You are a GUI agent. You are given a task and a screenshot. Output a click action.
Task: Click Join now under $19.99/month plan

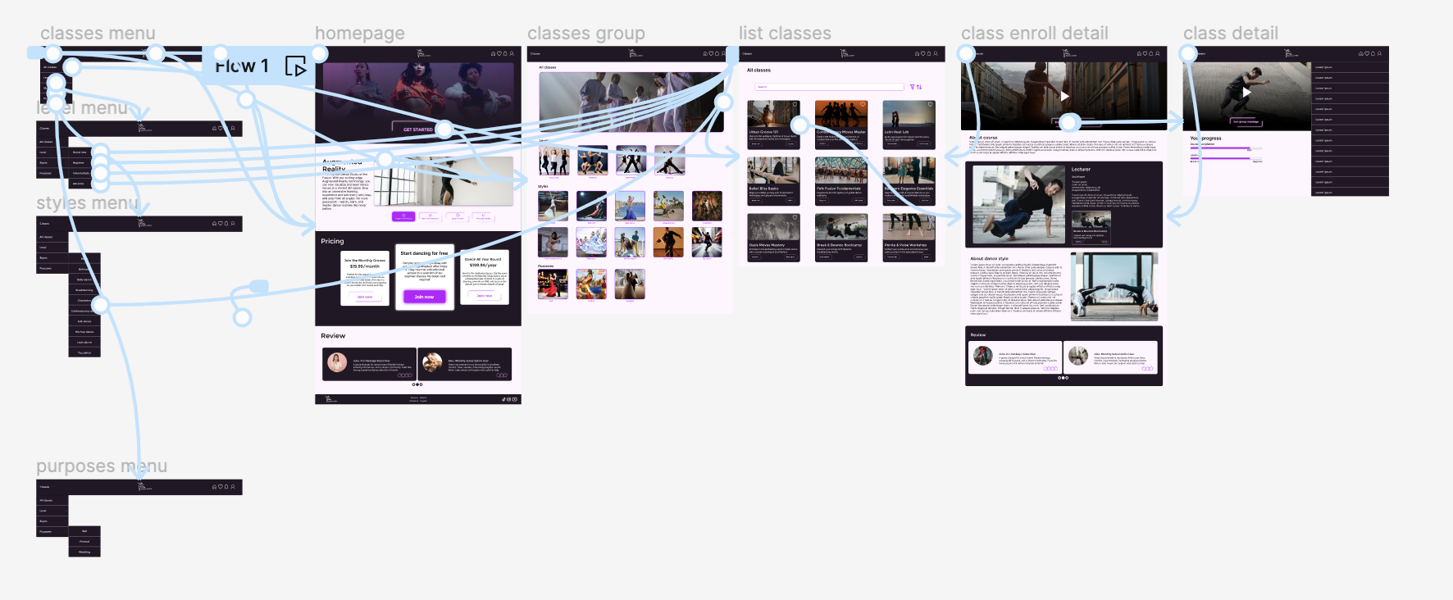click(x=365, y=297)
